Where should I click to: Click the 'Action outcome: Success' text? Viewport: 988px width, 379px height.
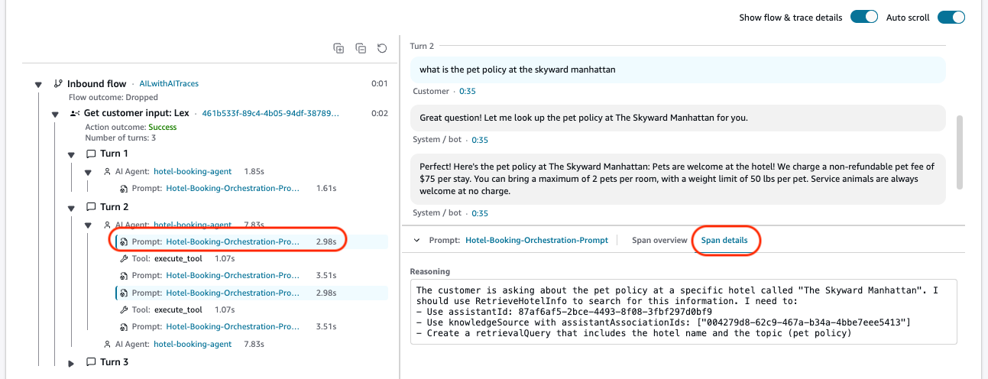[131, 128]
